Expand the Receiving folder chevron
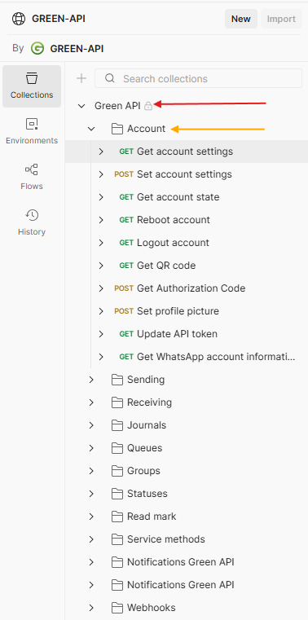The image size is (308, 620). tap(91, 402)
